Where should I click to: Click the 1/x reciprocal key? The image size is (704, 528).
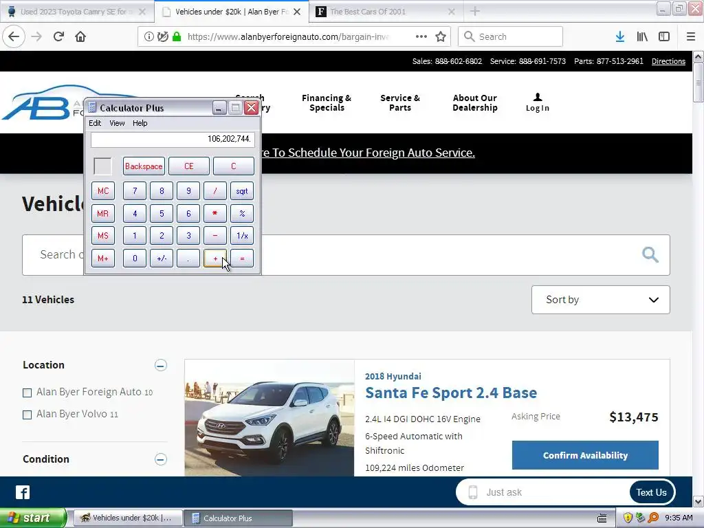pos(242,236)
